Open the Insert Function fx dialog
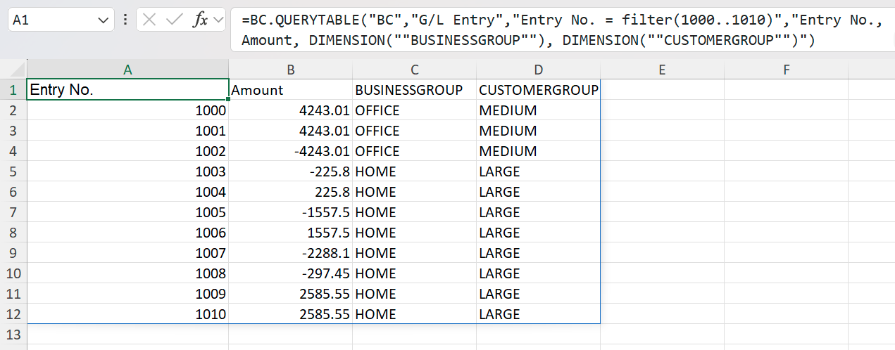Image resolution: width=895 pixels, height=350 pixels. coord(201,20)
